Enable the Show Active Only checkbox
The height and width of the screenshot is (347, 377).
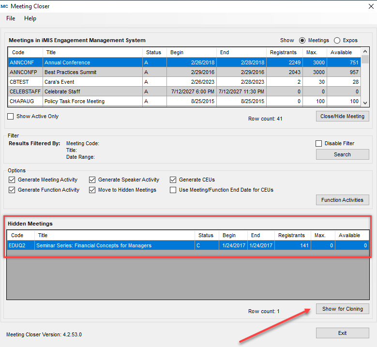[x=11, y=117]
